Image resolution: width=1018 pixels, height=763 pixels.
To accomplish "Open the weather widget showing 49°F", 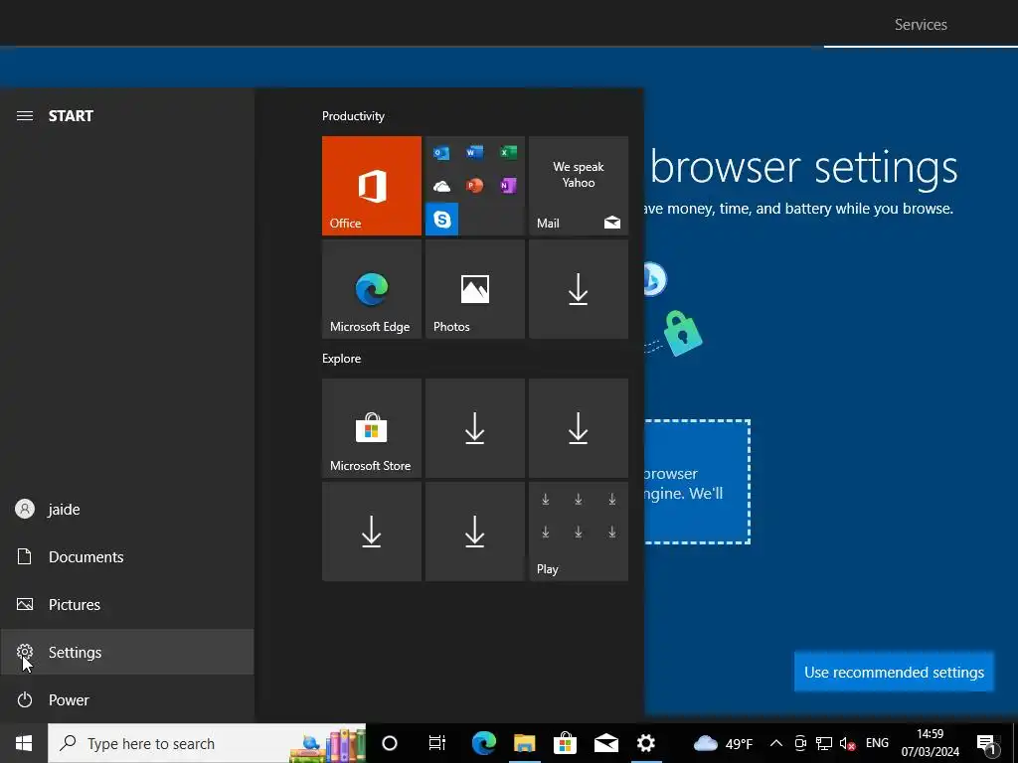I will click(724, 743).
